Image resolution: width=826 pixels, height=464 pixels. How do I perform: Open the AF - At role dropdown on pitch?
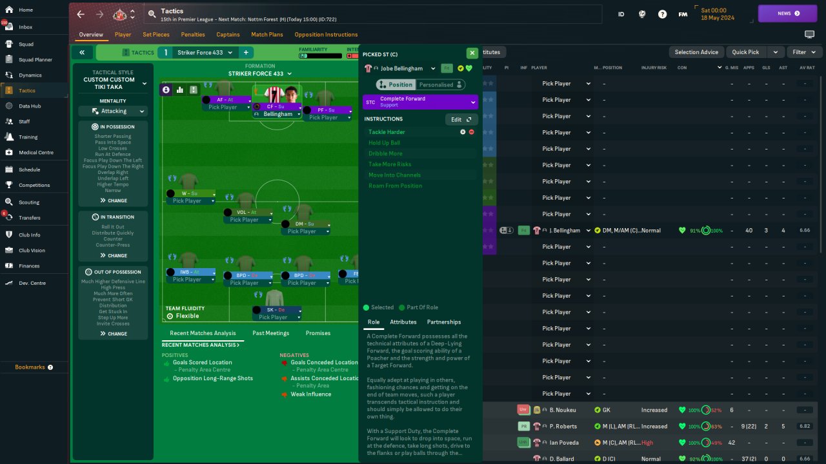[225, 100]
